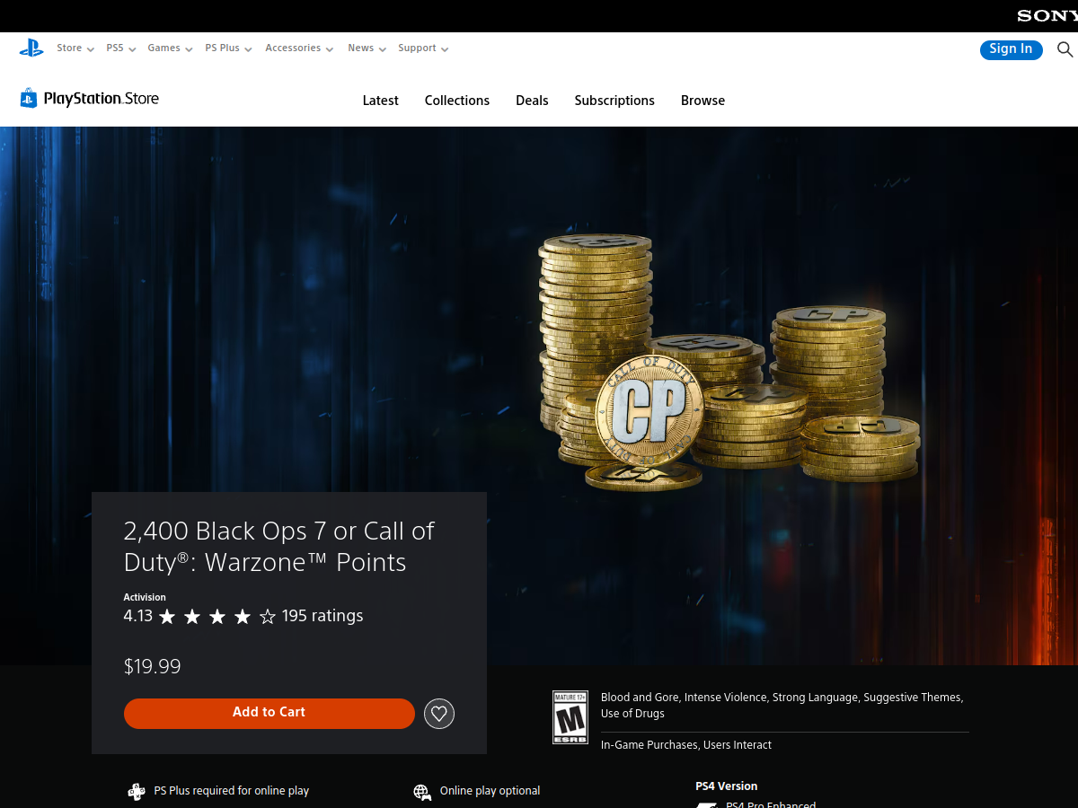
Task: Click the PlayStation logo icon
Action: (31, 48)
